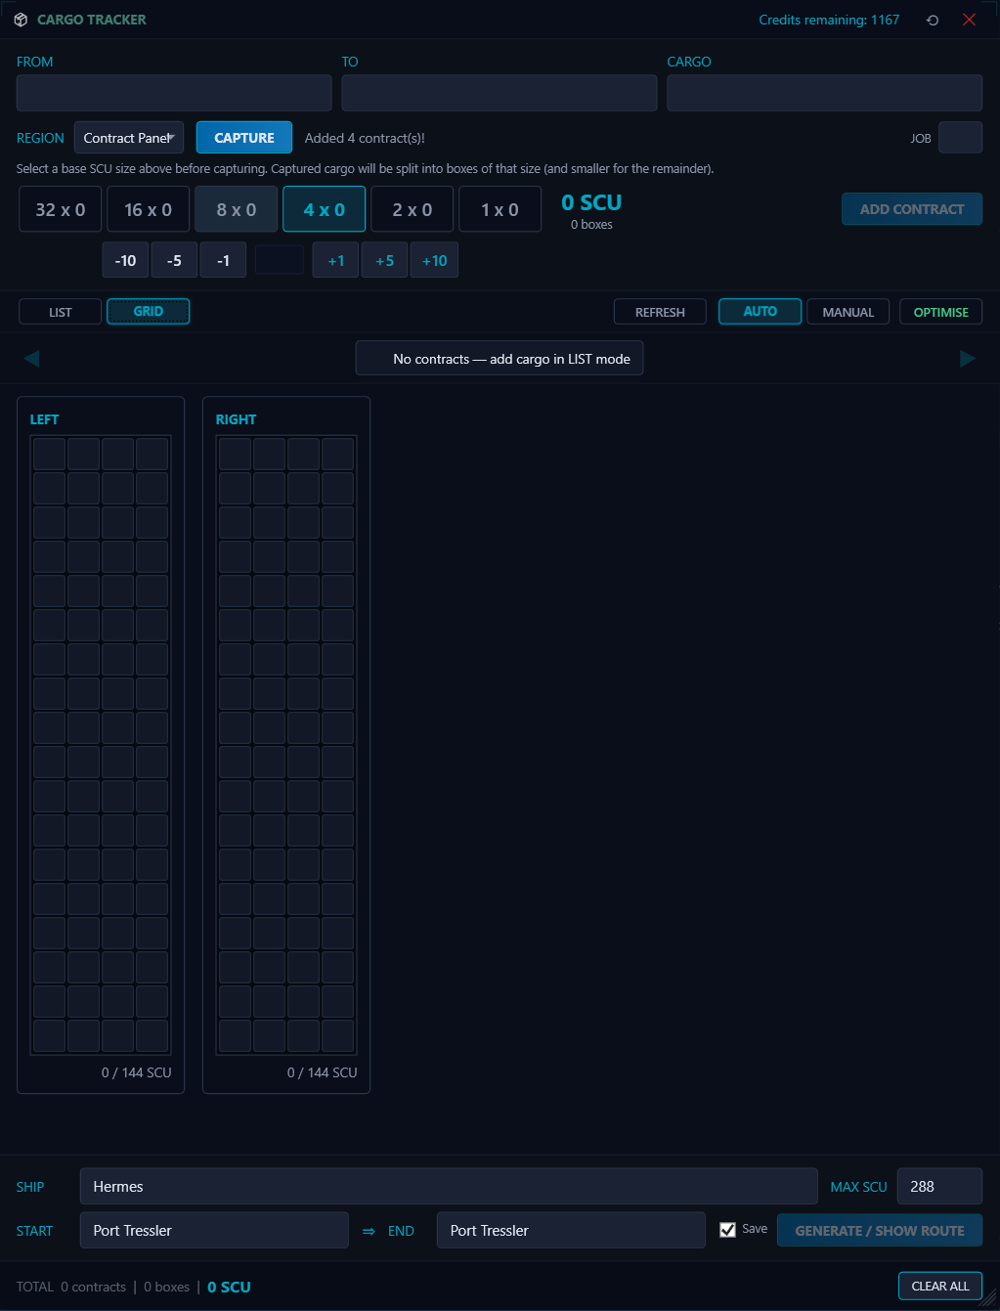Click the ADD CONTRACT button
Viewport: 1000px width, 1311px height.
(912, 209)
